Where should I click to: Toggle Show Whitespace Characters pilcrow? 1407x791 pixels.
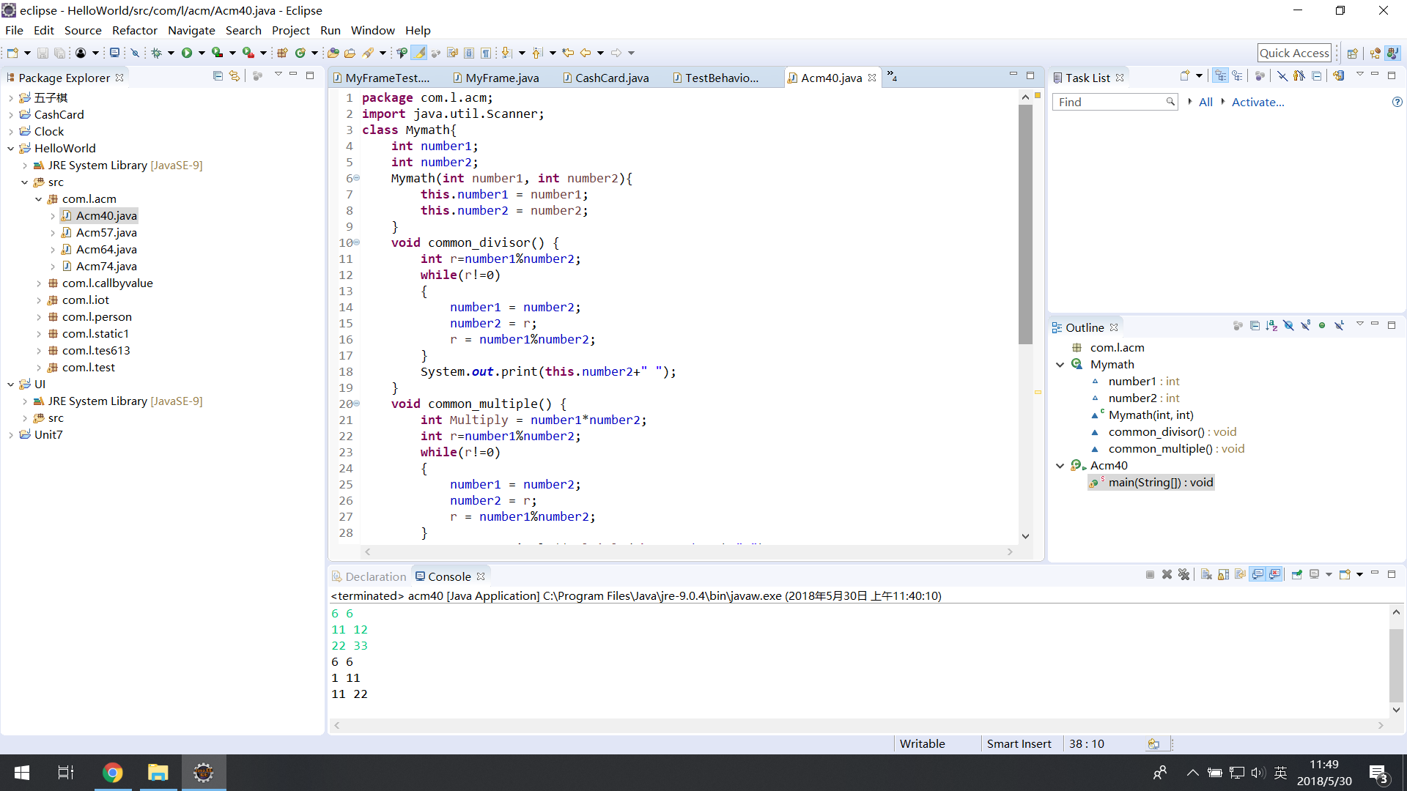[x=486, y=53]
